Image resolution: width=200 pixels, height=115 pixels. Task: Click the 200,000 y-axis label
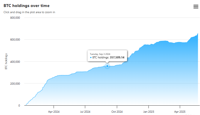click(x=15, y=83)
